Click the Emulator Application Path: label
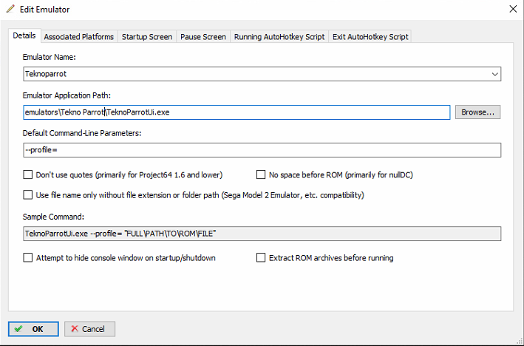Viewport: 524px width, 346px height. click(x=67, y=95)
